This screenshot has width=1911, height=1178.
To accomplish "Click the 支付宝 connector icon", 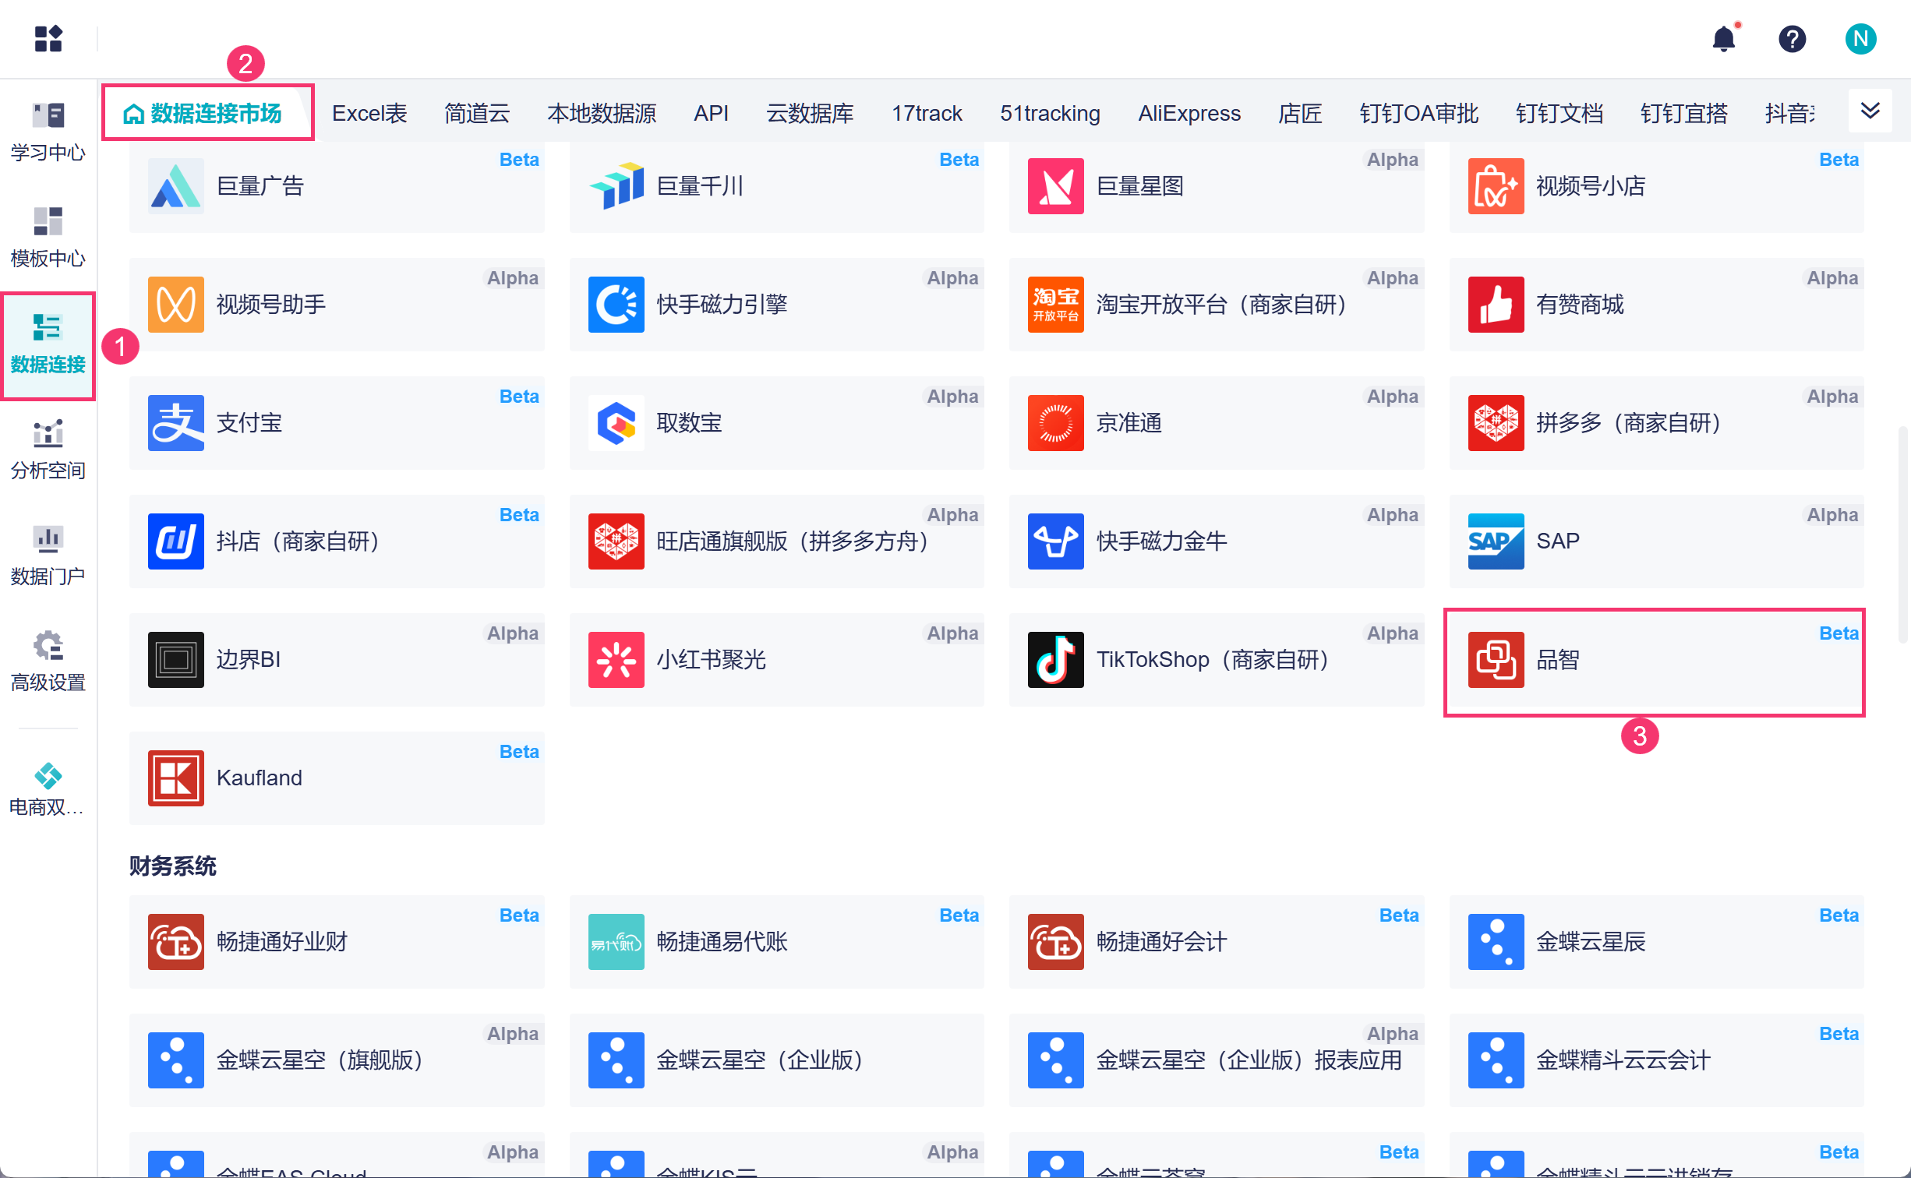I will click(x=176, y=423).
